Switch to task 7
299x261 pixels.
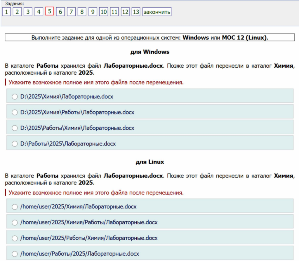(71, 12)
